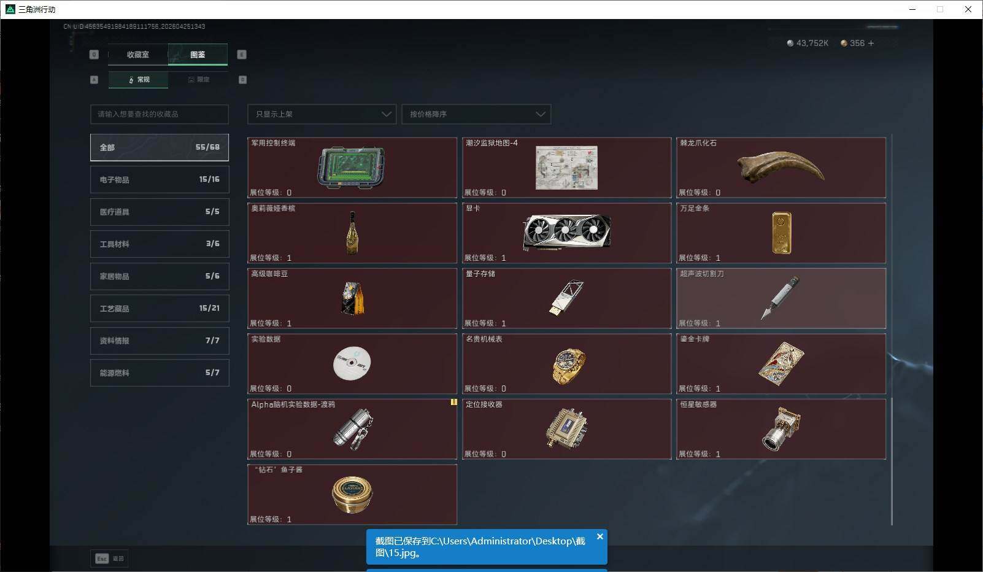Open the 按价格降序 sort dropdown

pyautogui.click(x=476, y=114)
